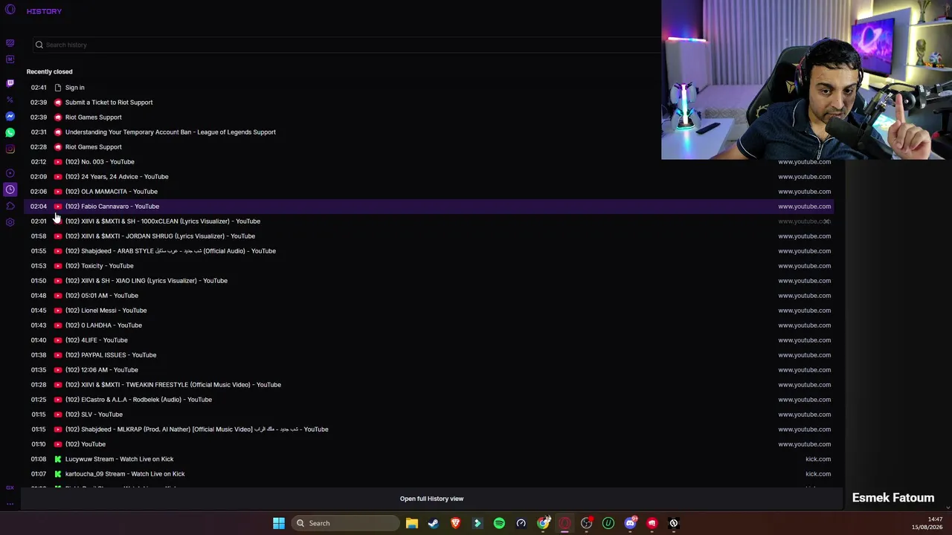This screenshot has height=535, width=952.
Task: Open the TWEAKIN FREESTYLE music video entry
Action: tap(428, 385)
